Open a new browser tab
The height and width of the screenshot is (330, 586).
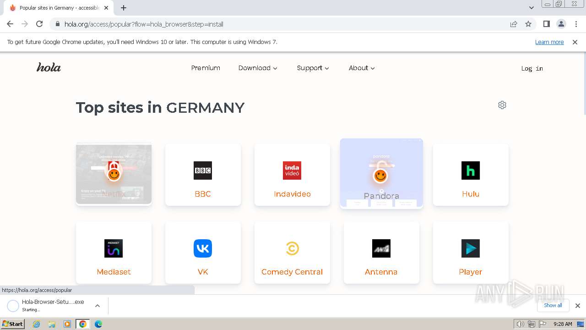click(x=124, y=8)
